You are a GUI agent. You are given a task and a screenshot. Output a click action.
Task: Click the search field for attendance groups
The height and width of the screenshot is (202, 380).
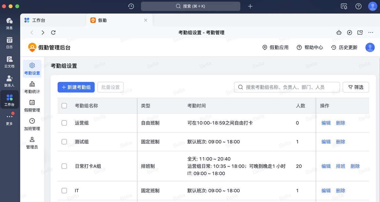[x=287, y=87]
